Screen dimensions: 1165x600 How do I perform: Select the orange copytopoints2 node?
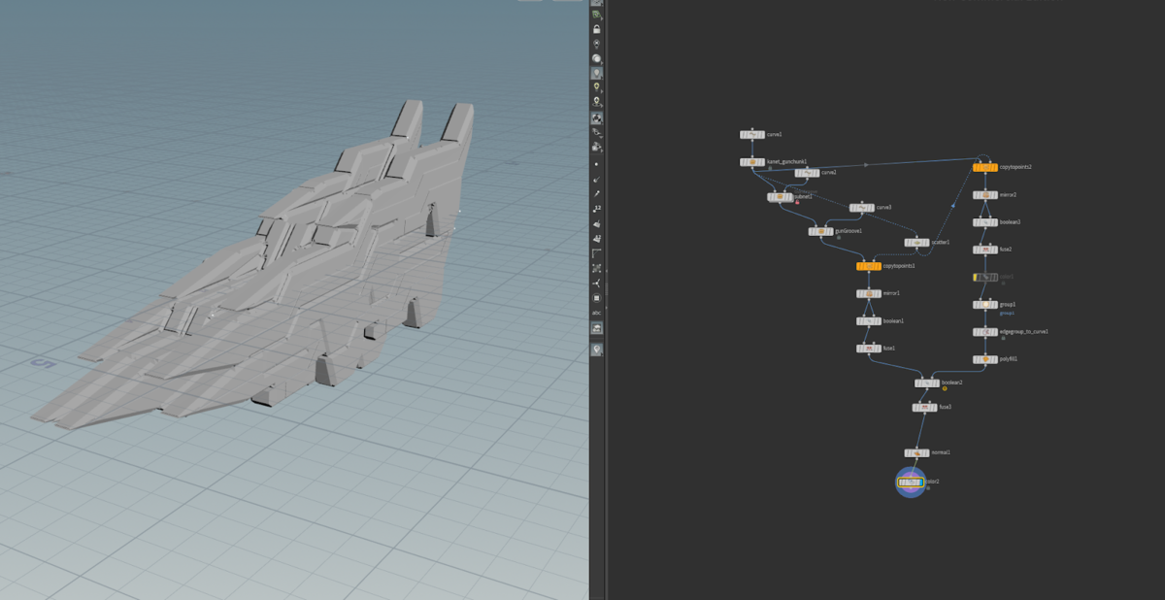click(x=985, y=167)
